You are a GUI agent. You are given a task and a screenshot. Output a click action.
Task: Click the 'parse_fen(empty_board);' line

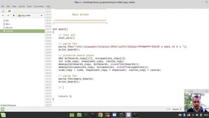[x=76, y=79]
